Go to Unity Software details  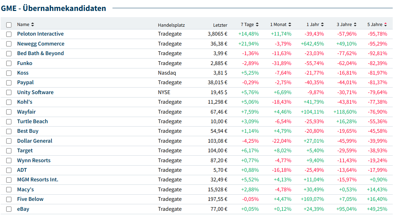[35, 92]
